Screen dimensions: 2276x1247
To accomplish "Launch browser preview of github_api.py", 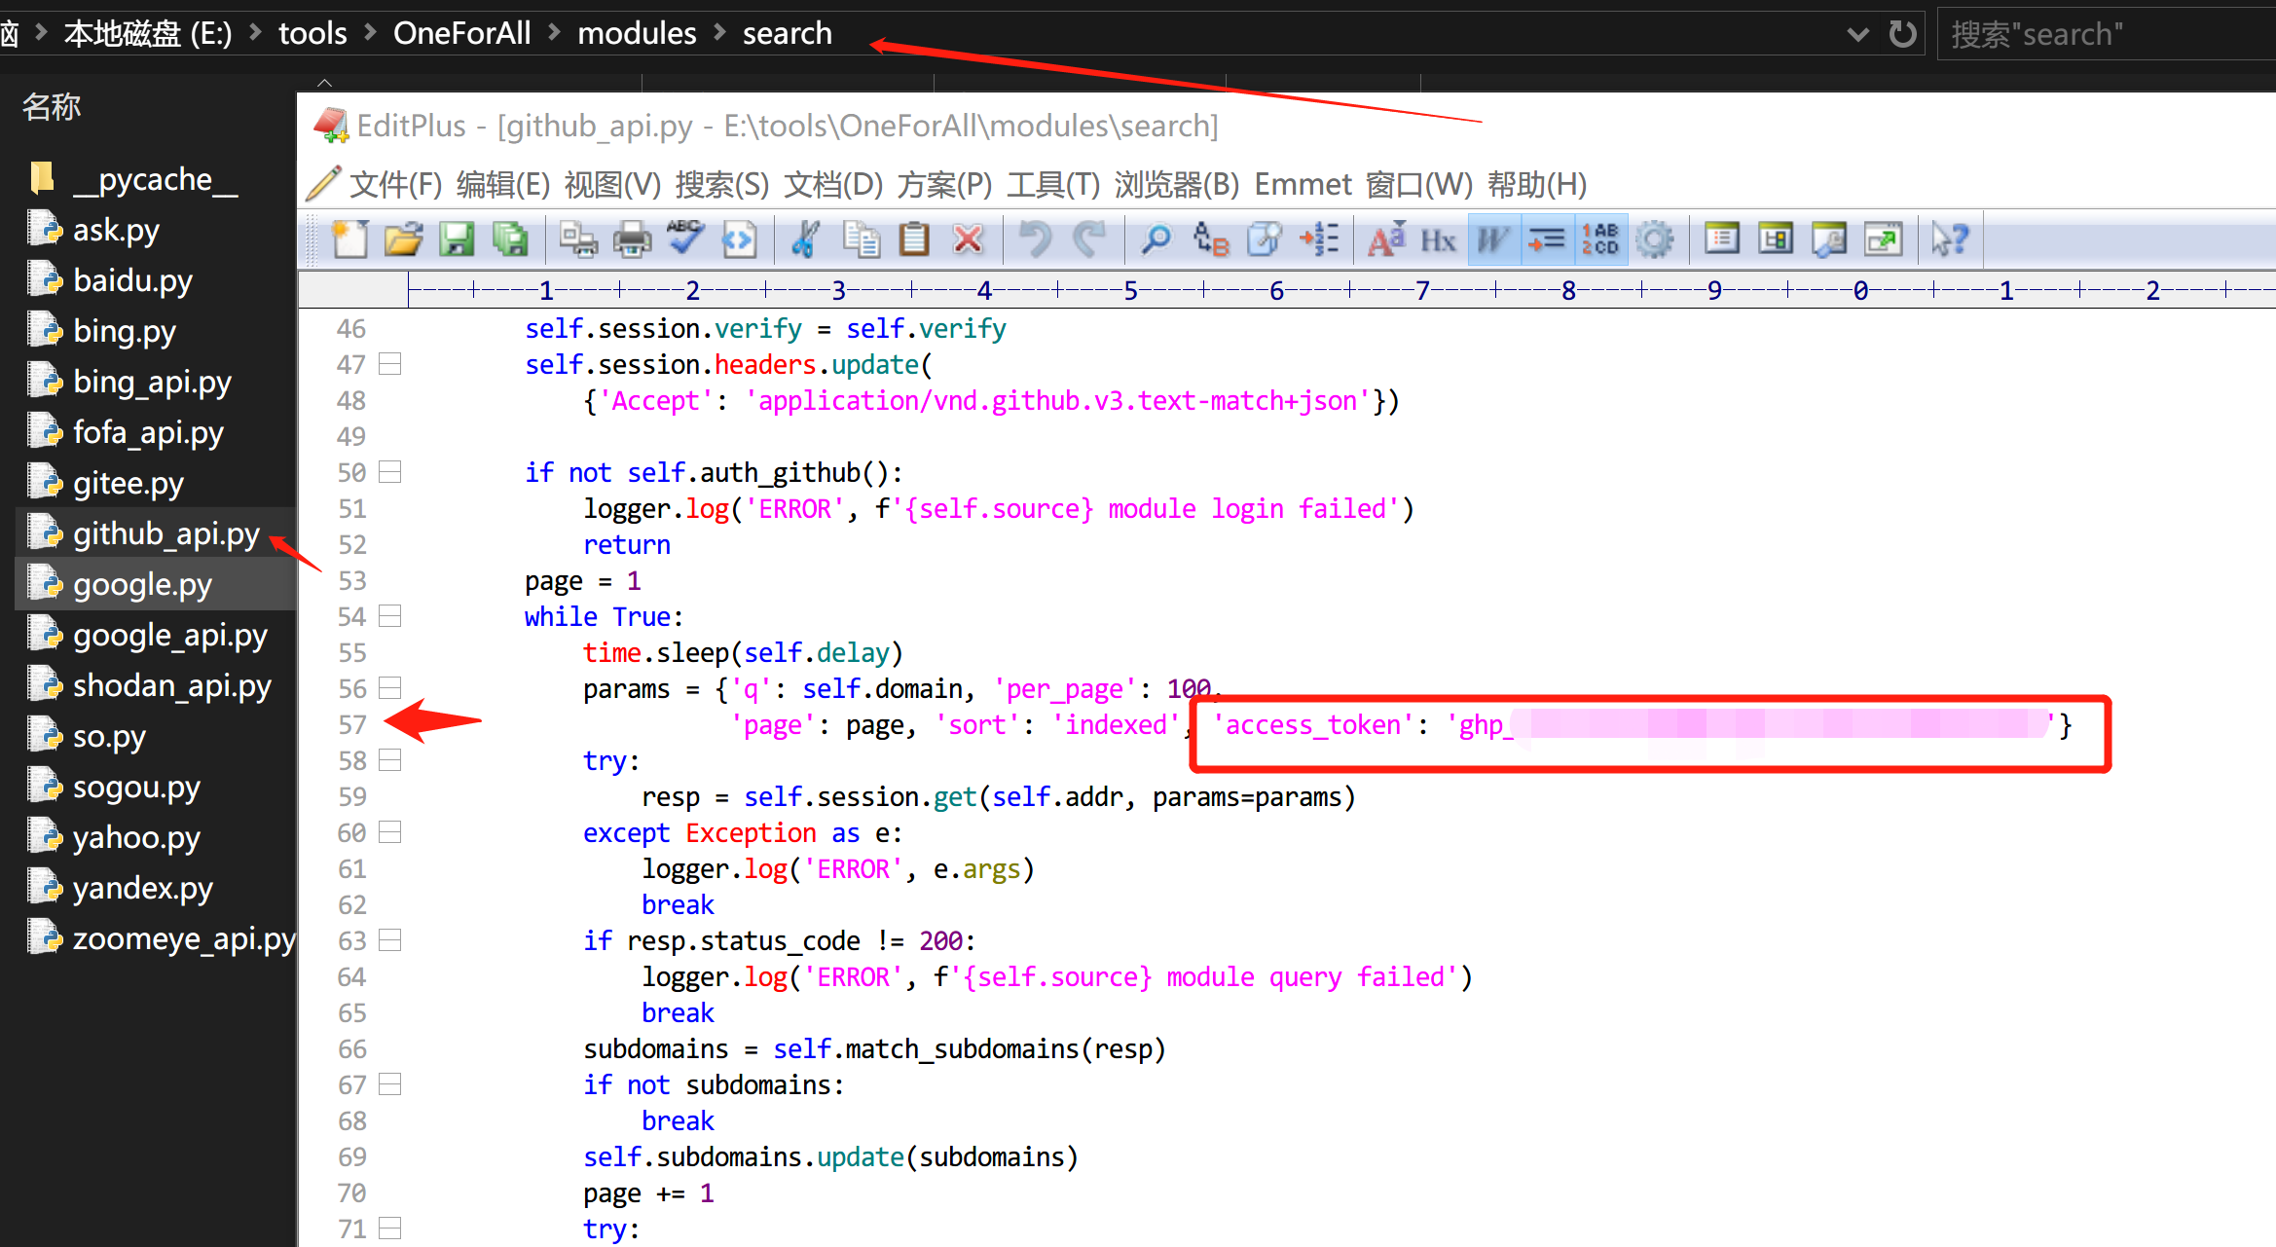I will [x=1828, y=238].
